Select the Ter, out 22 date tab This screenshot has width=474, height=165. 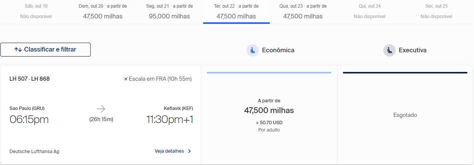[x=236, y=12]
